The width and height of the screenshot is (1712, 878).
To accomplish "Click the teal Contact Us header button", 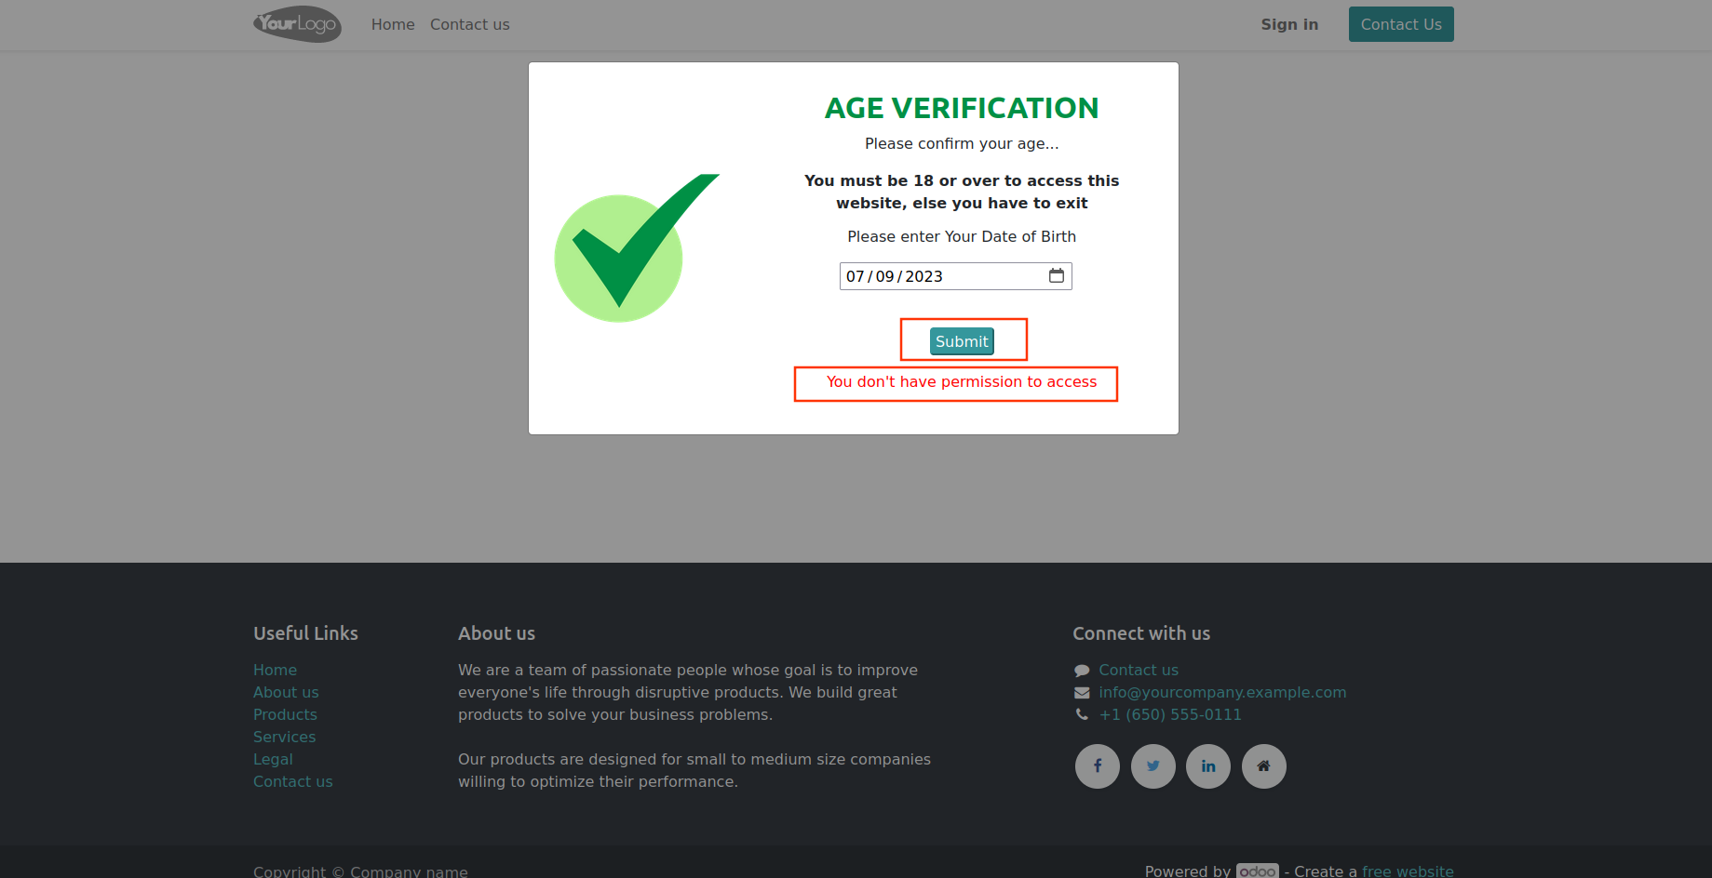I will (1401, 24).
